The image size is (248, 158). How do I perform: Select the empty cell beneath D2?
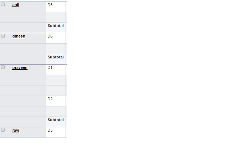(56, 111)
